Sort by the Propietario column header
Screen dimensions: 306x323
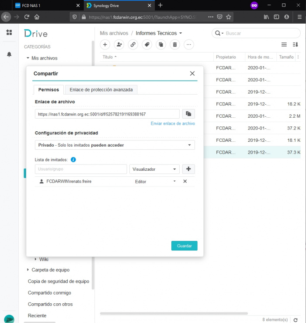[x=226, y=57]
